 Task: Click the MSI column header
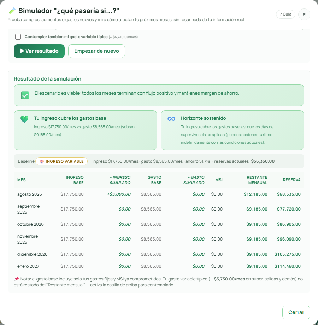click(x=219, y=180)
